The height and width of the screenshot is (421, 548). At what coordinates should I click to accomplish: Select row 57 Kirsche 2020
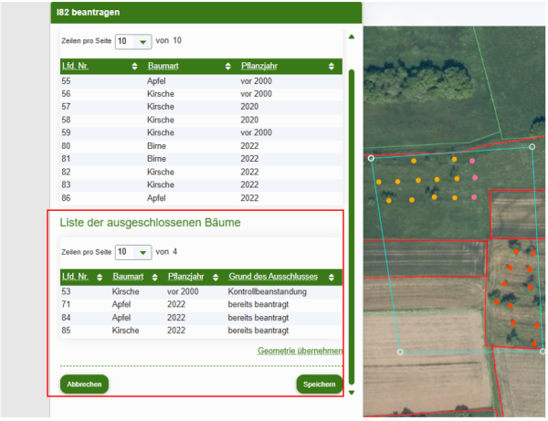click(201, 107)
